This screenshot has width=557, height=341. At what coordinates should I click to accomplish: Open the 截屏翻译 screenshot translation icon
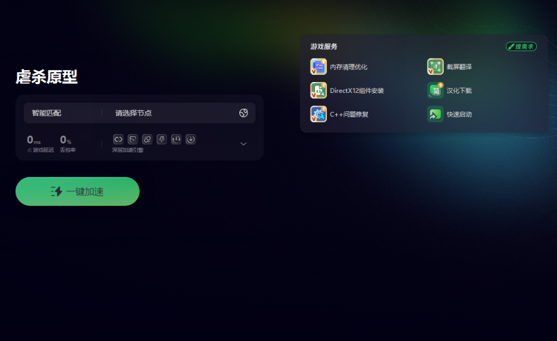coord(435,67)
